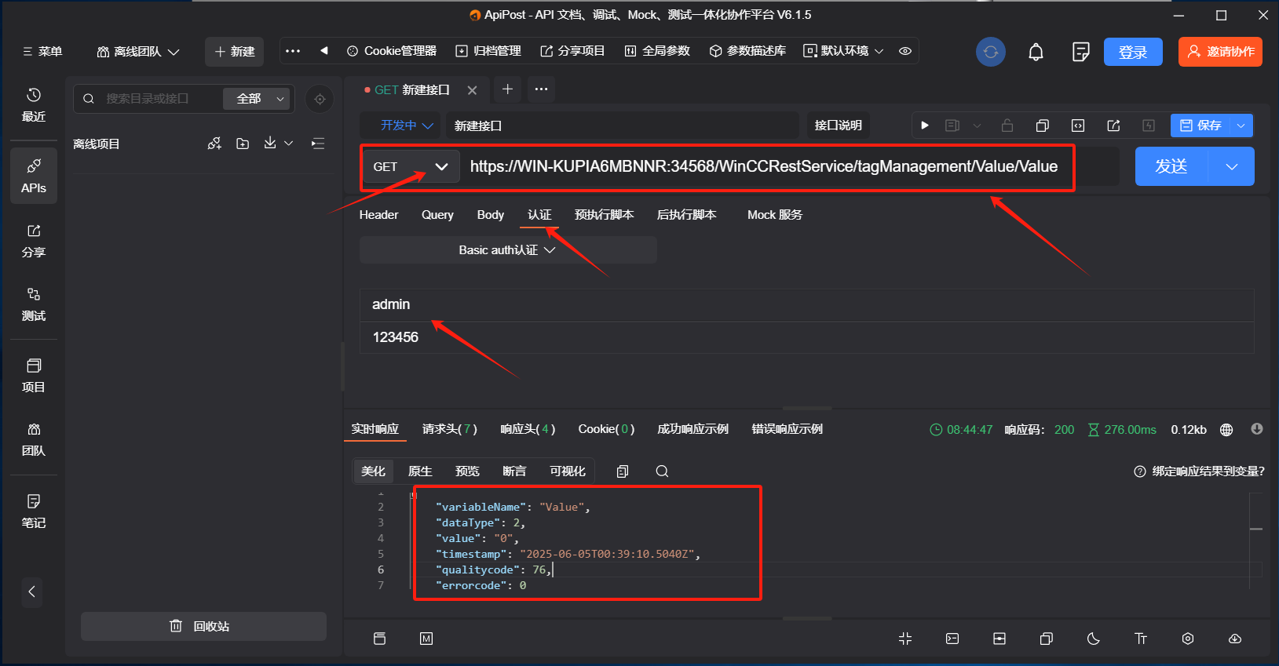
Task: Click the share export icon in request toolbar
Action: tap(1113, 126)
